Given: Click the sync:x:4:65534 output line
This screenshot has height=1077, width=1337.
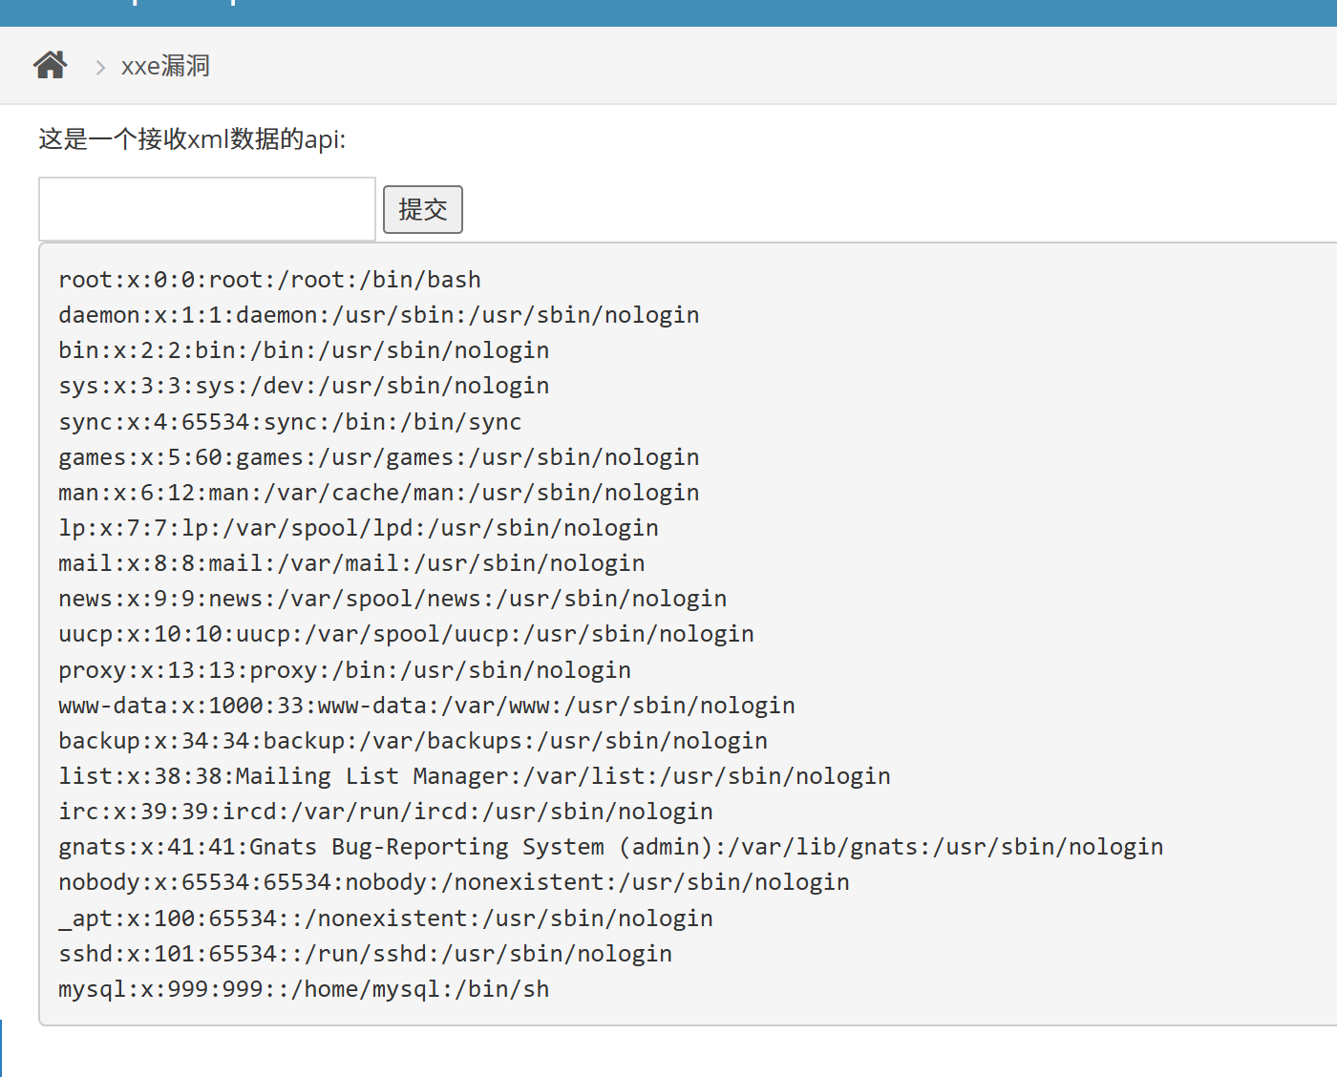Looking at the screenshot, I should pyautogui.click(x=290, y=422).
